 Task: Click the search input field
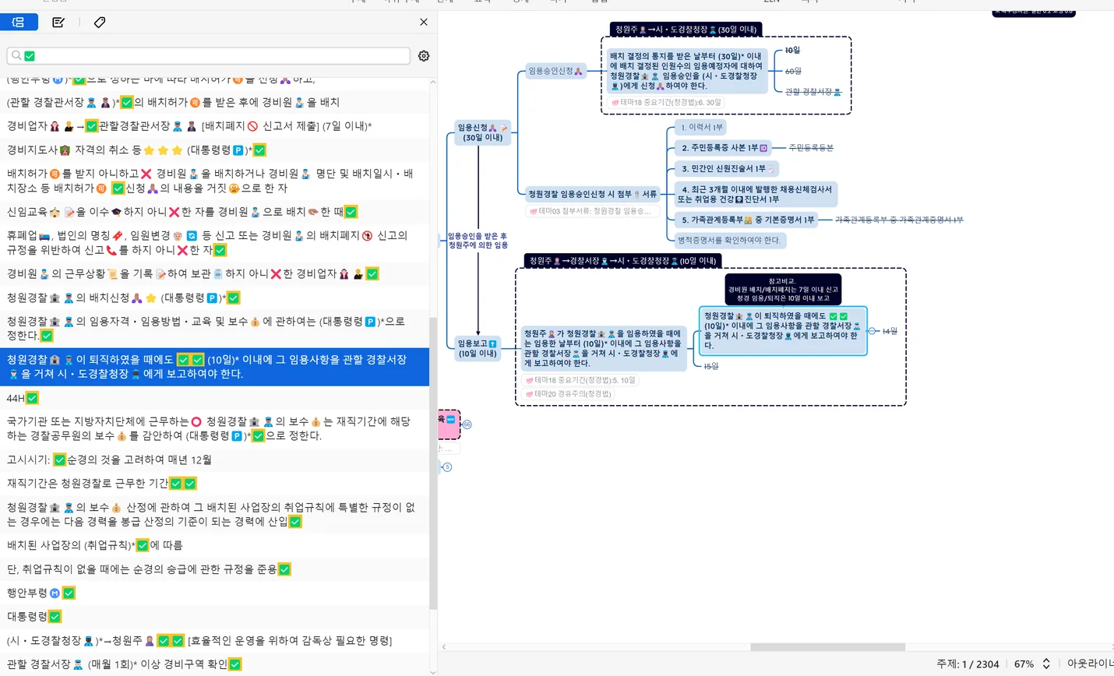pyautogui.click(x=218, y=56)
